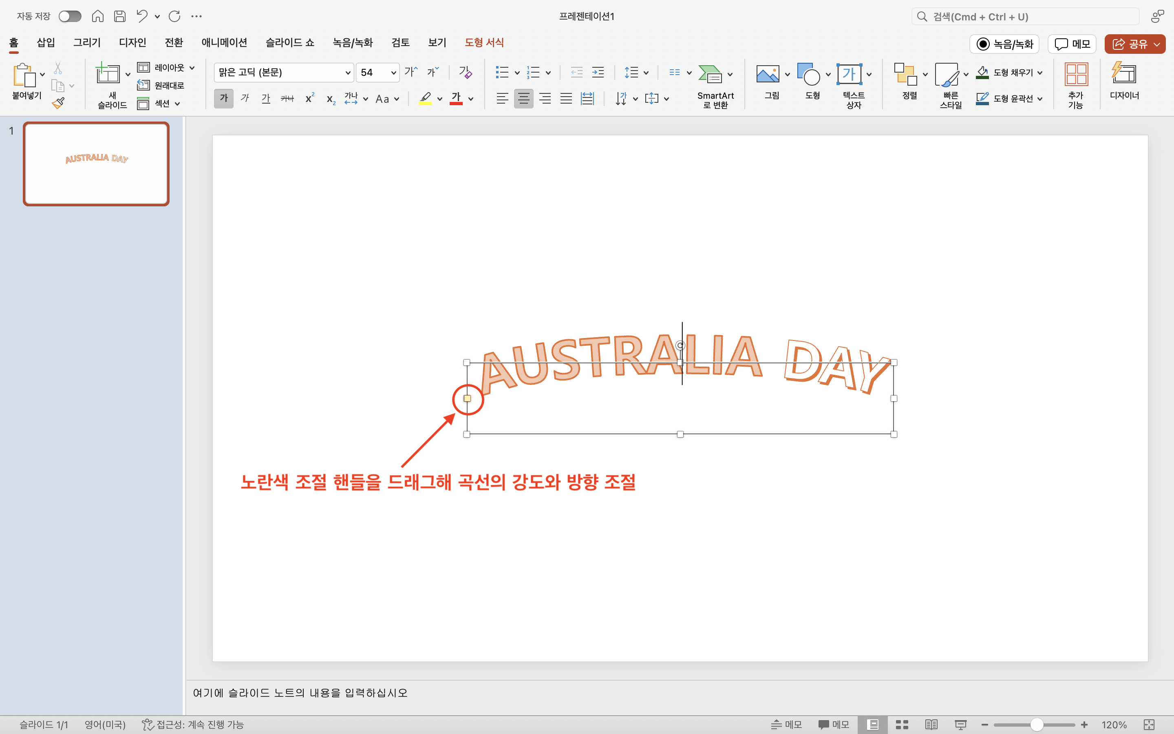The height and width of the screenshot is (734, 1174).
Task: Toggle strikethrough formatting
Action: [x=287, y=99]
